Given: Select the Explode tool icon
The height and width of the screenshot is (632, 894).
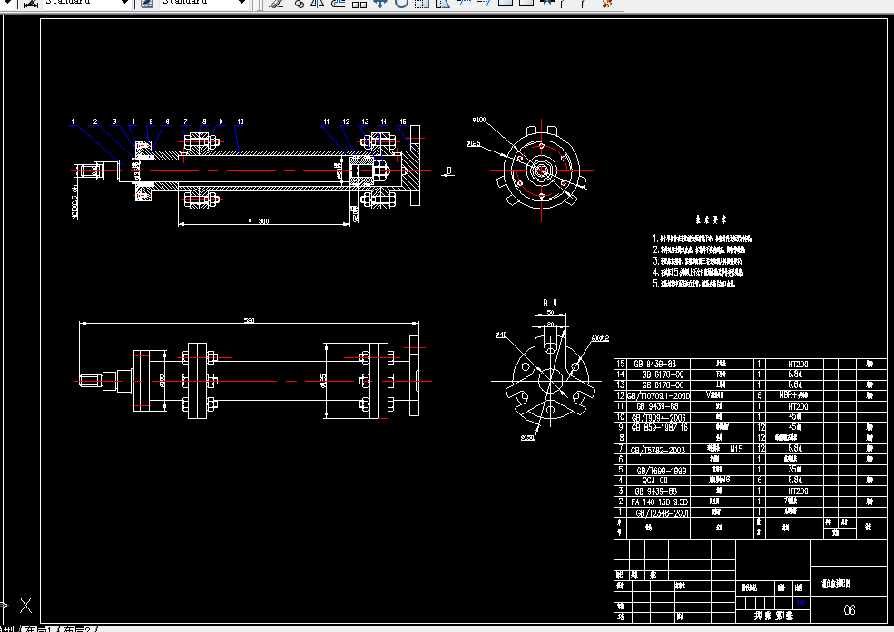Looking at the screenshot, I should click(x=608, y=3).
